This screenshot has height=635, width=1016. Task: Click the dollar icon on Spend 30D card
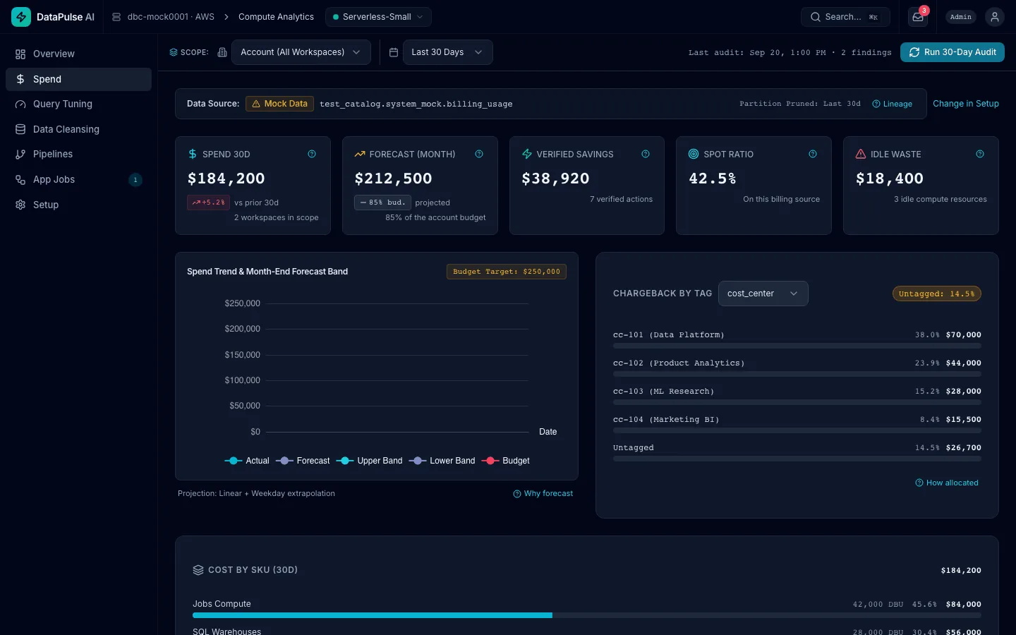[x=193, y=154]
